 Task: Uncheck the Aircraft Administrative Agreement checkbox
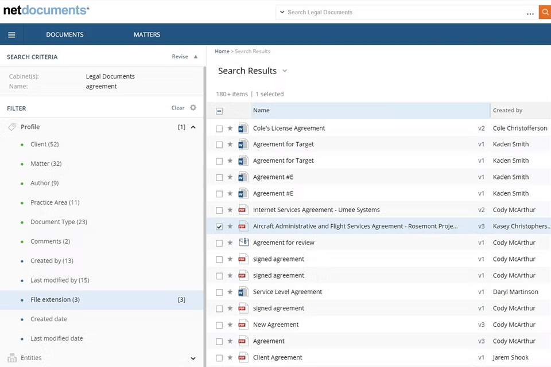[x=219, y=227]
